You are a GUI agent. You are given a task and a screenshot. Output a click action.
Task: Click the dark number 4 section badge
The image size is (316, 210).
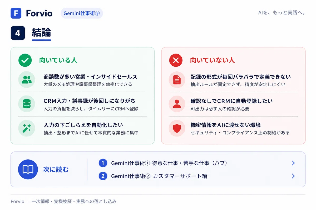(x=18, y=33)
